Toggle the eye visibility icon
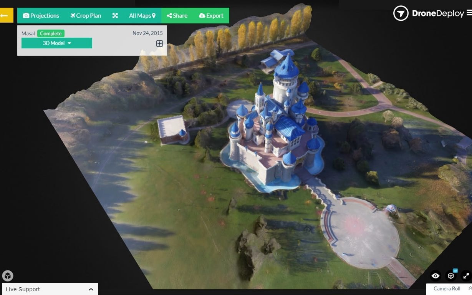This screenshot has width=472, height=295. click(435, 275)
